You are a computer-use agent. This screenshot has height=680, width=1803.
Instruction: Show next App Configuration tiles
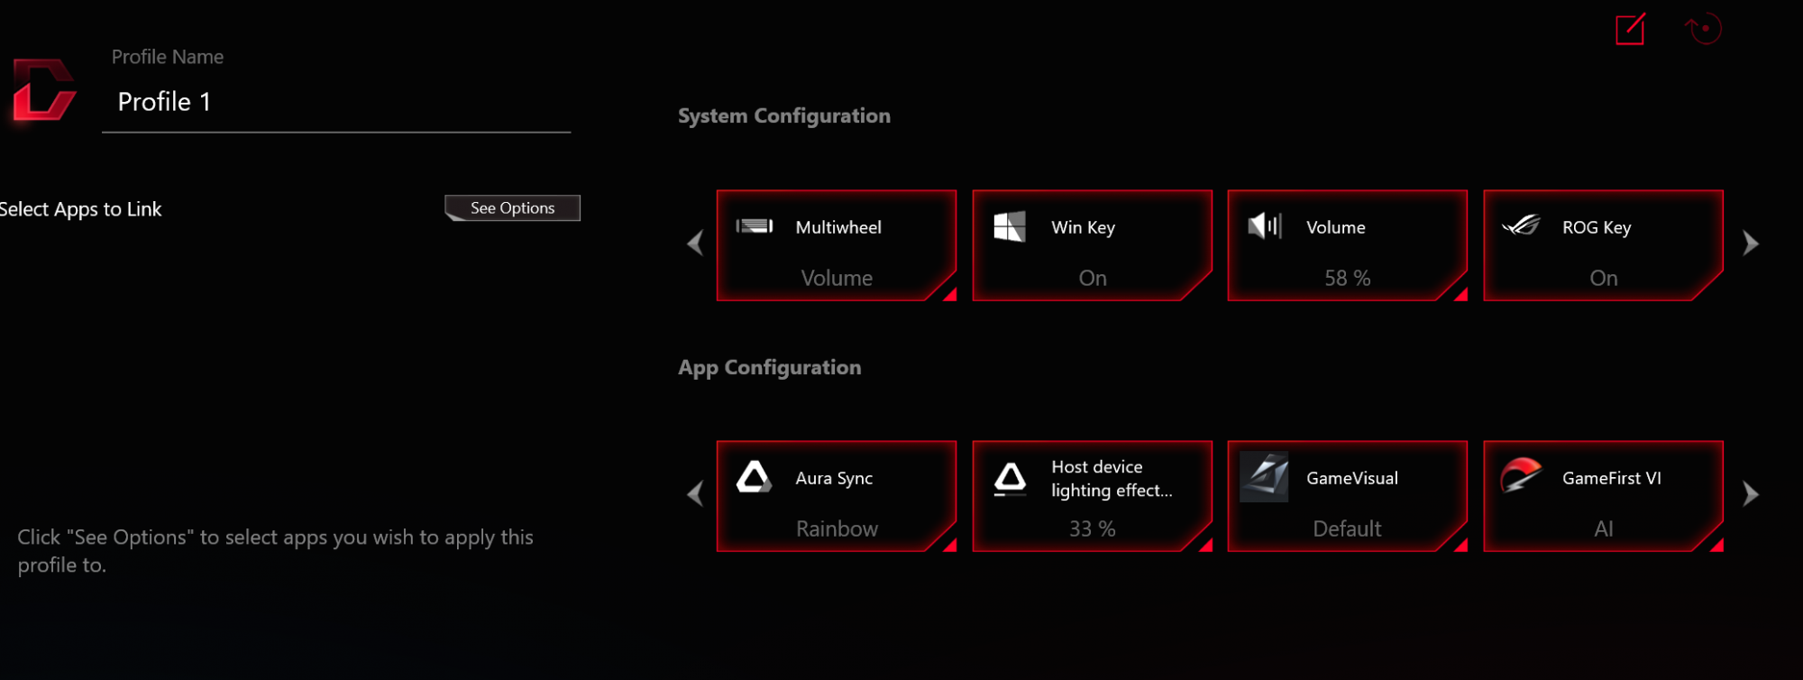point(1750,494)
